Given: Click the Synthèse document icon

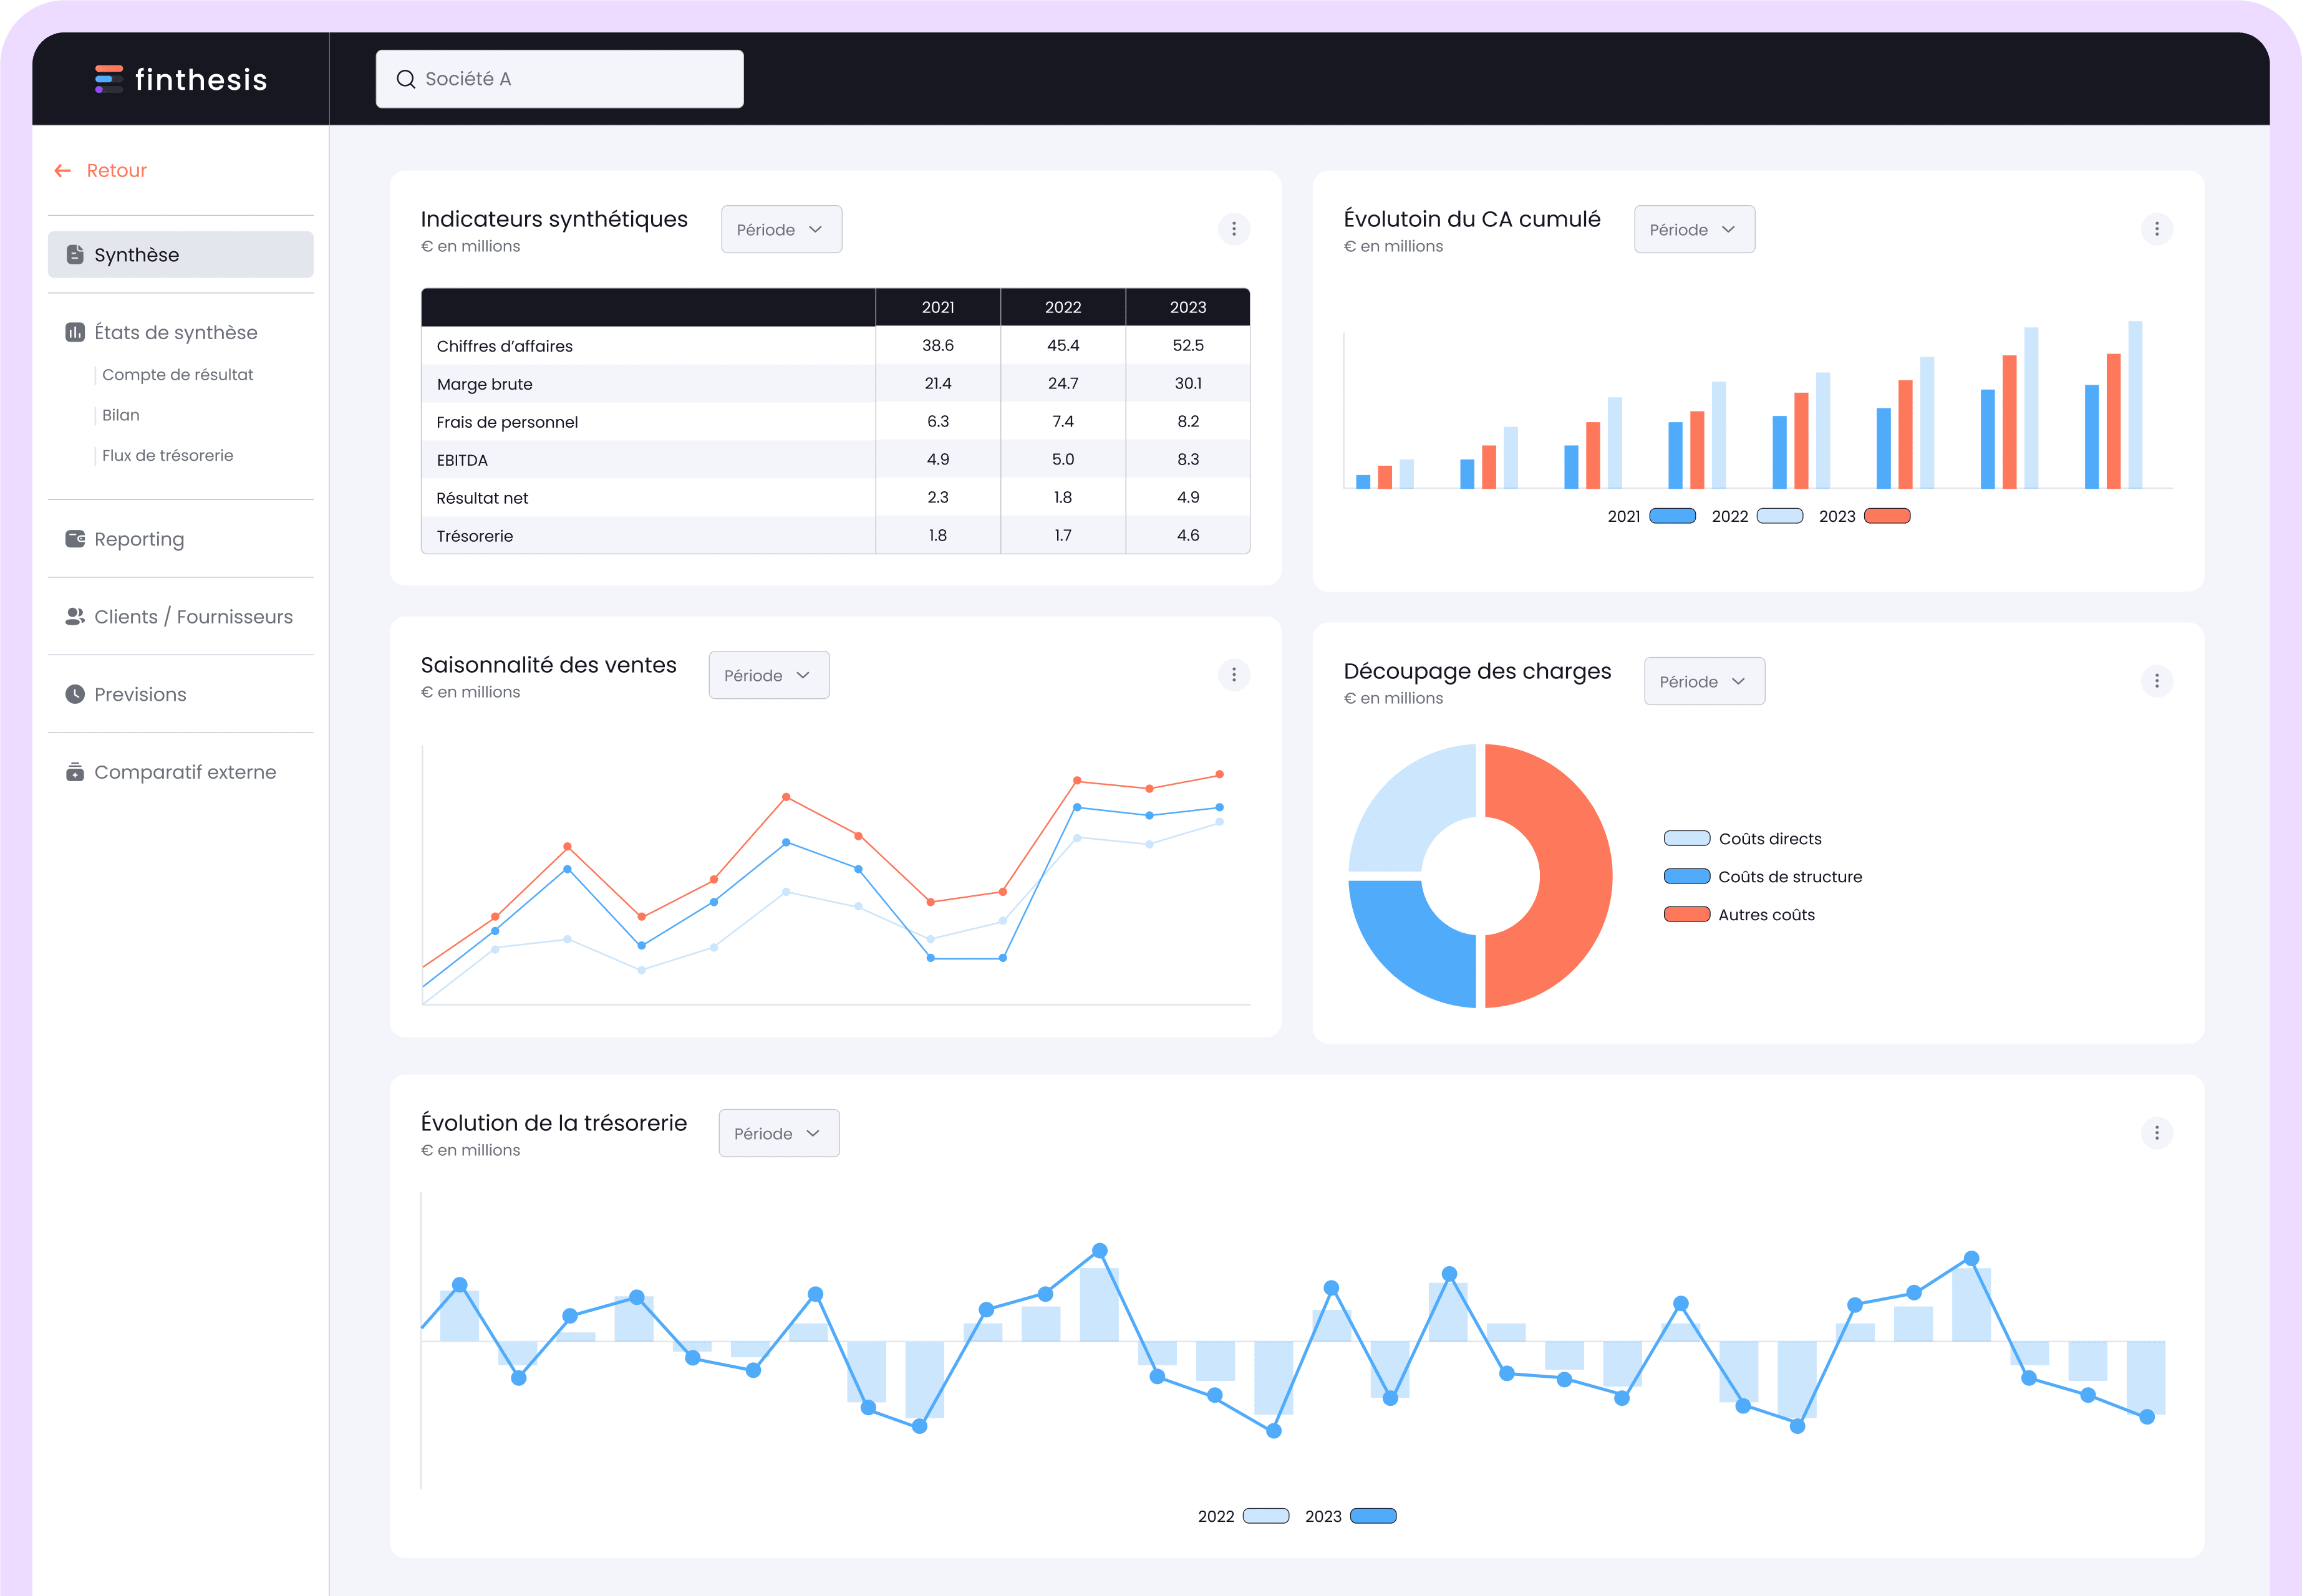Looking at the screenshot, I should (75, 255).
